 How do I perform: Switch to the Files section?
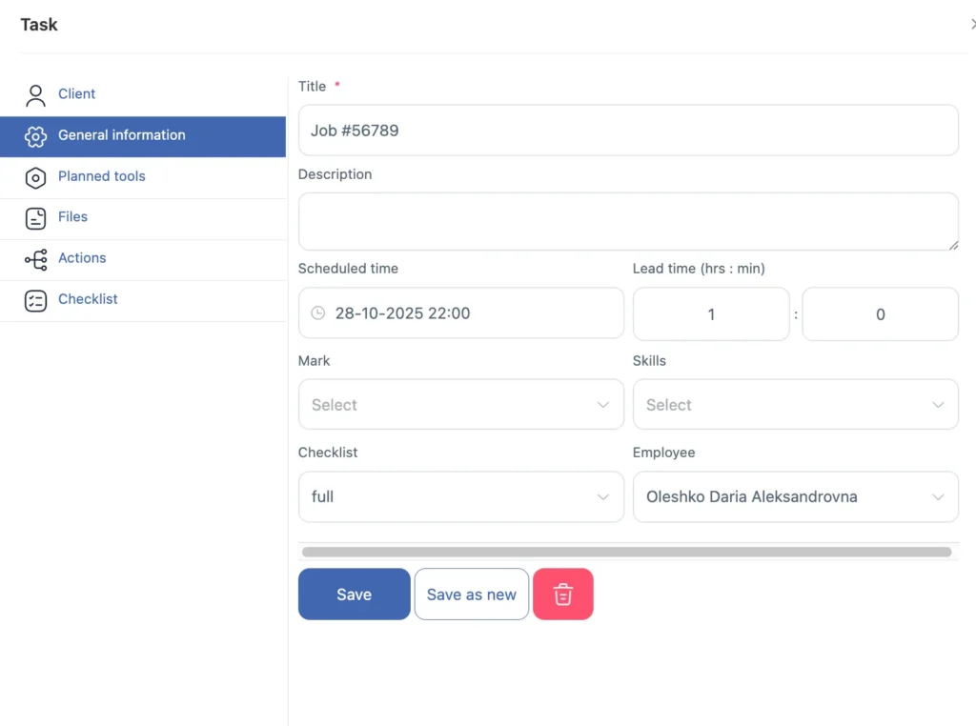coord(72,217)
